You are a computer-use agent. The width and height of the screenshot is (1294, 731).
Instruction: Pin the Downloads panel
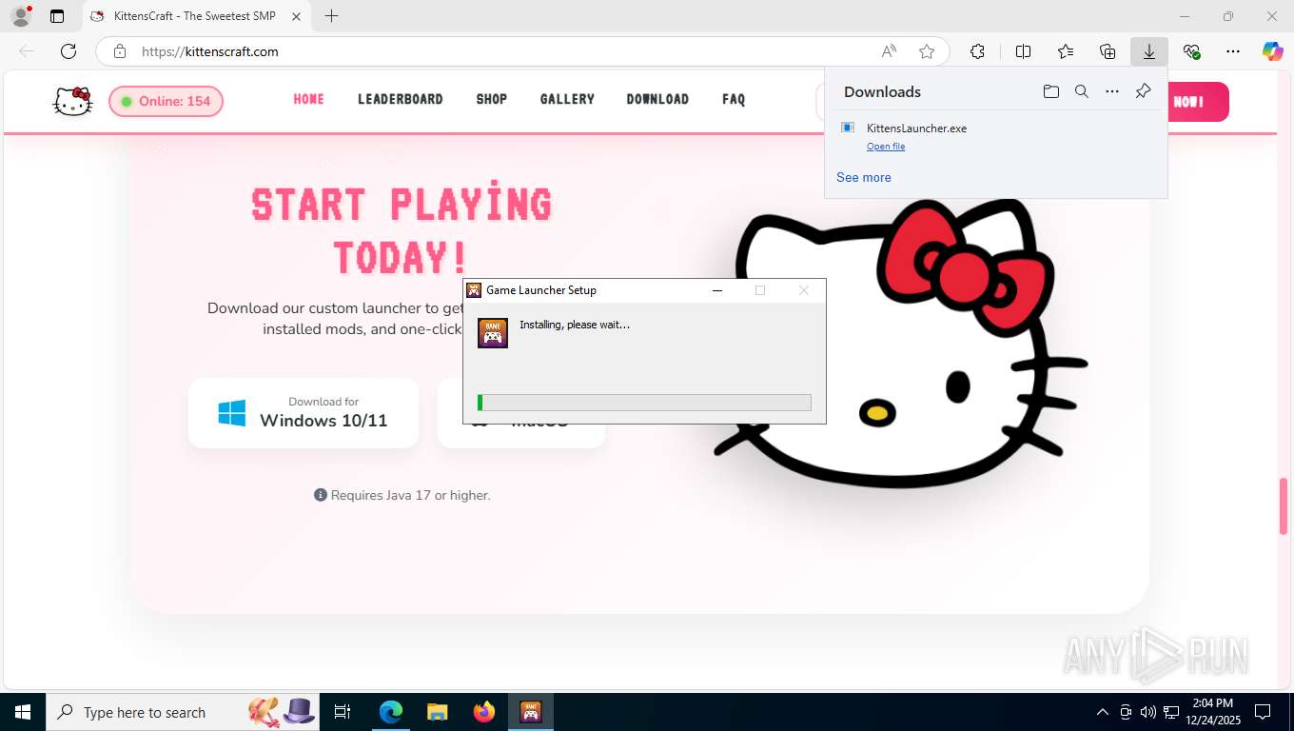tap(1144, 91)
